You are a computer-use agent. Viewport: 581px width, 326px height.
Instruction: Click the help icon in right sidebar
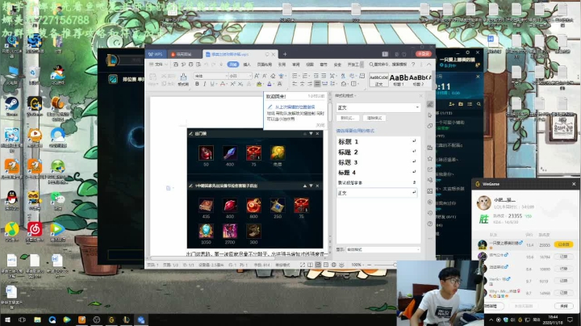coord(430,224)
